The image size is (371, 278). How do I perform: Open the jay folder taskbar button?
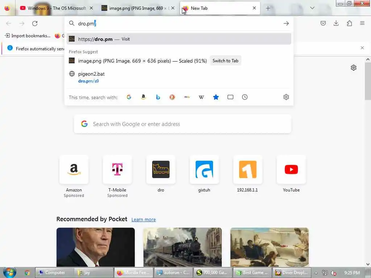[94, 273]
